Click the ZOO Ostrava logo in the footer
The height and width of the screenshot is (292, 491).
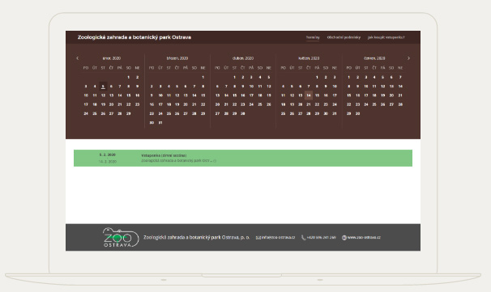click(x=121, y=237)
